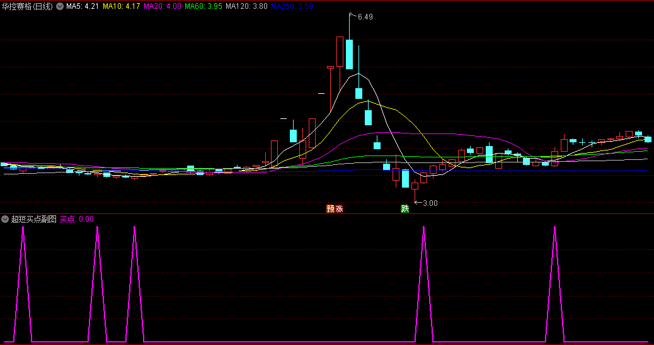Click the 6.49 high price label
654x345 pixels.
click(365, 17)
